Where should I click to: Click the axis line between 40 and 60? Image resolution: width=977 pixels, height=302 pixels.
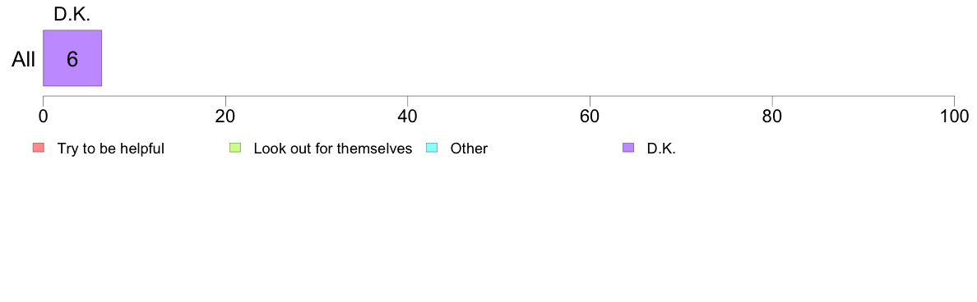point(498,96)
